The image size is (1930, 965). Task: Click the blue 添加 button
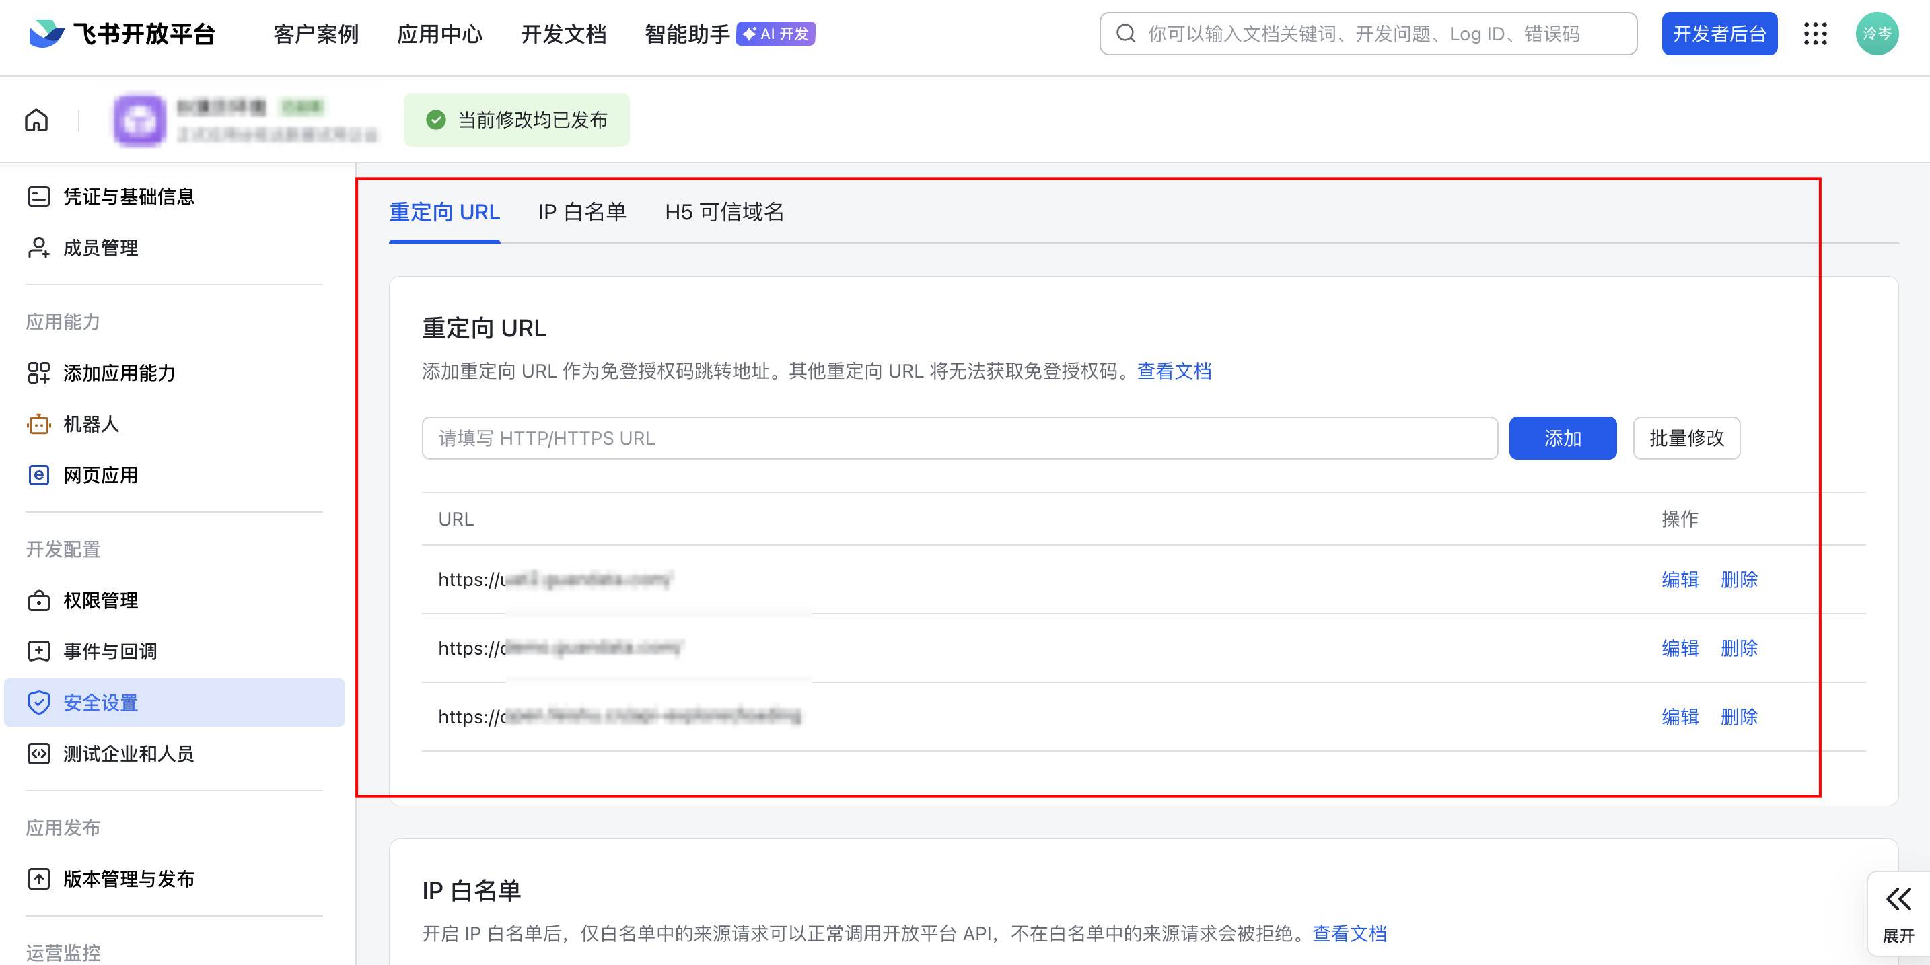point(1562,438)
